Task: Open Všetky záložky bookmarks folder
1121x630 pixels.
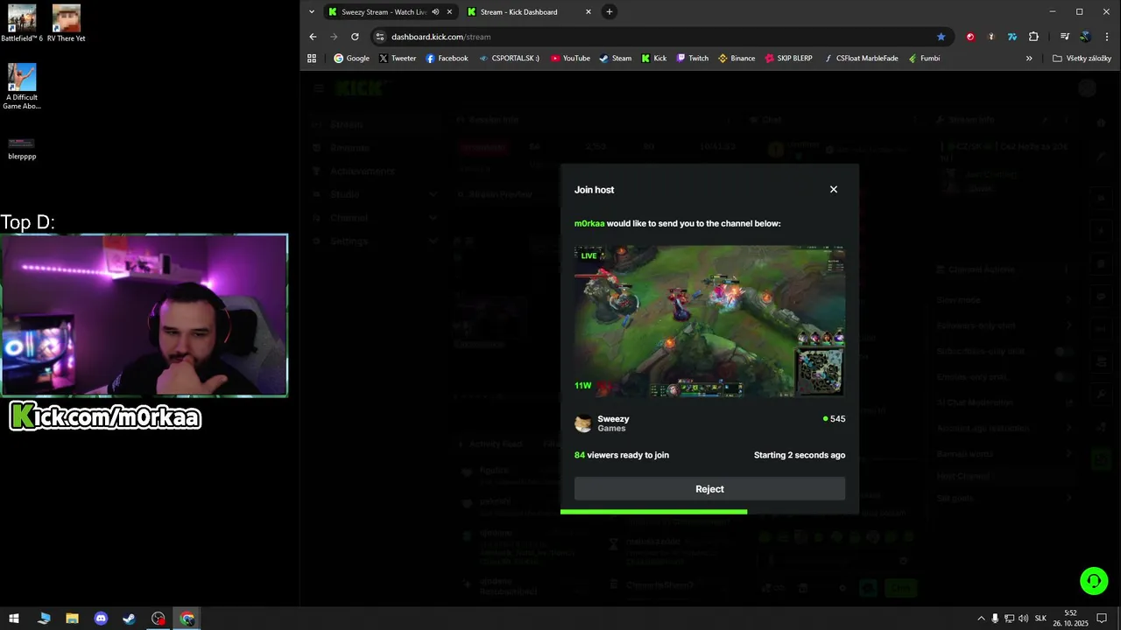Action: tap(1082, 59)
